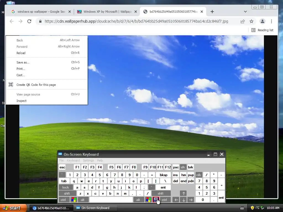The height and width of the screenshot is (212, 283).
Task: Click the tab key on On-Screen Keyboard
Action: (64, 181)
